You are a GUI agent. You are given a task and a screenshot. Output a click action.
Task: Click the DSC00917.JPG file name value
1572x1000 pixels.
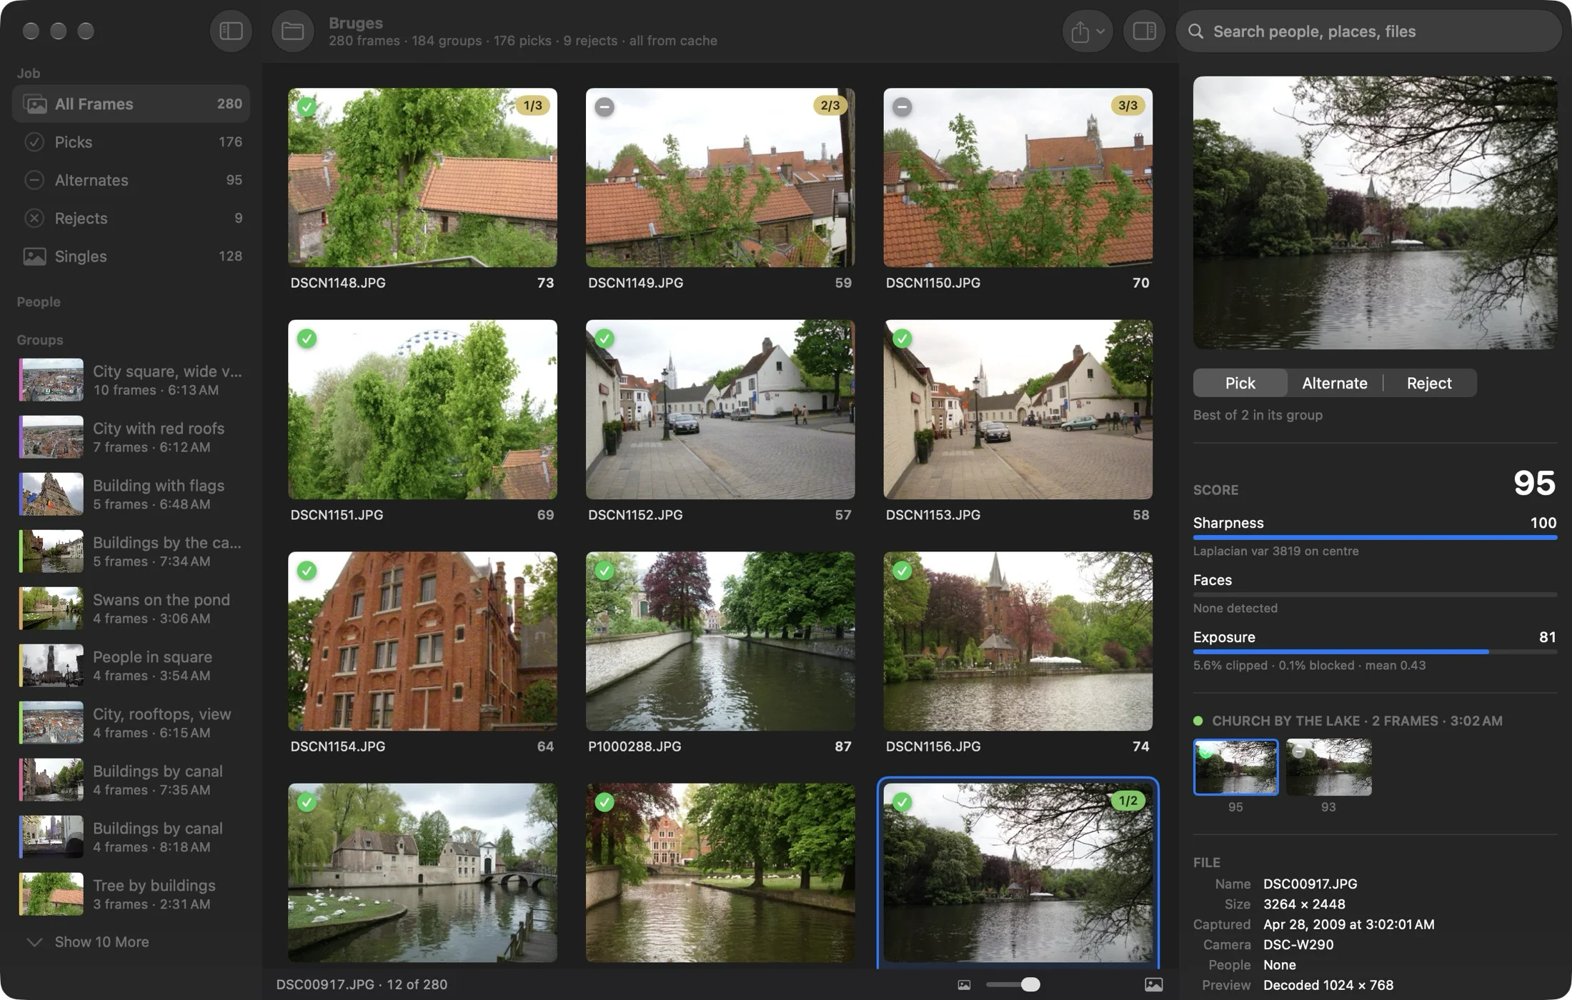tap(1310, 884)
